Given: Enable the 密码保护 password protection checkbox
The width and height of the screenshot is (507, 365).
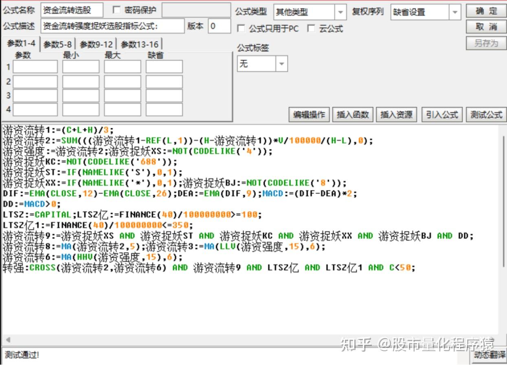Looking at the screenshot, I should point(116,10).
